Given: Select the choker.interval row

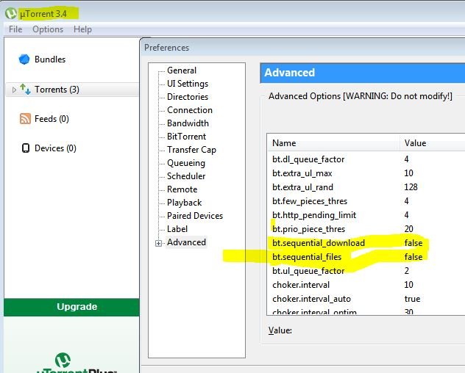Looking at the screenshot, I should coord(366,285).
